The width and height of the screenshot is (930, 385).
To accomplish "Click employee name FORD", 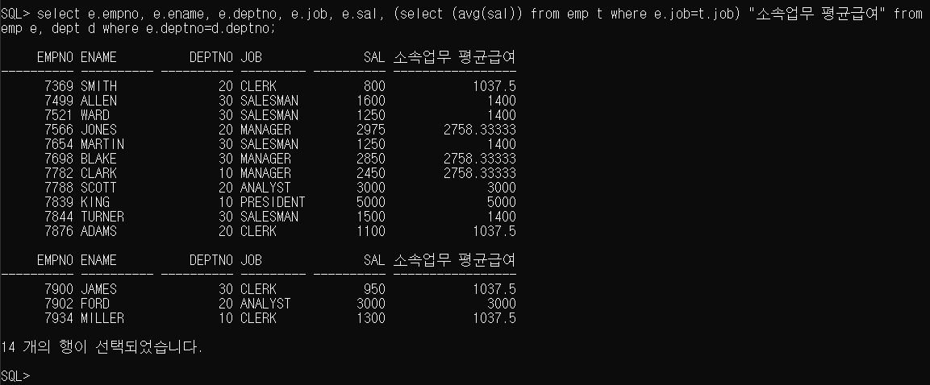I will point(95,304).
